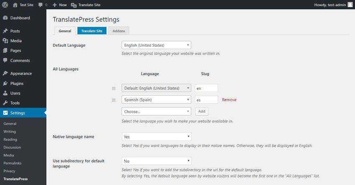Click the Posts pushpin icon
The image size is (355, 185).
click(x=5, y=31)
